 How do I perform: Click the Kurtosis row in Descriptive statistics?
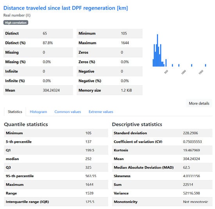(x=162, y=150)
